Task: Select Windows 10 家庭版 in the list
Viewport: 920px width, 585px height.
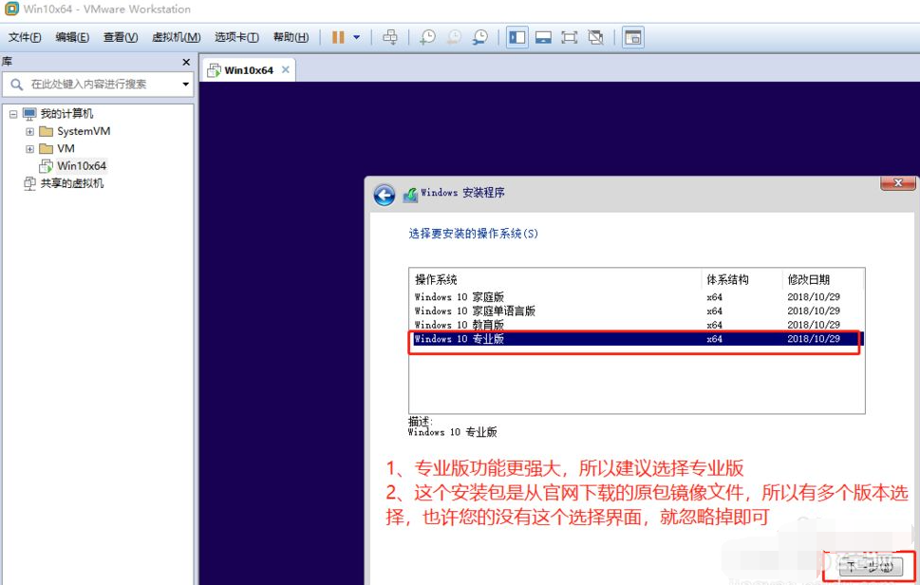Action: click(636, 297)
